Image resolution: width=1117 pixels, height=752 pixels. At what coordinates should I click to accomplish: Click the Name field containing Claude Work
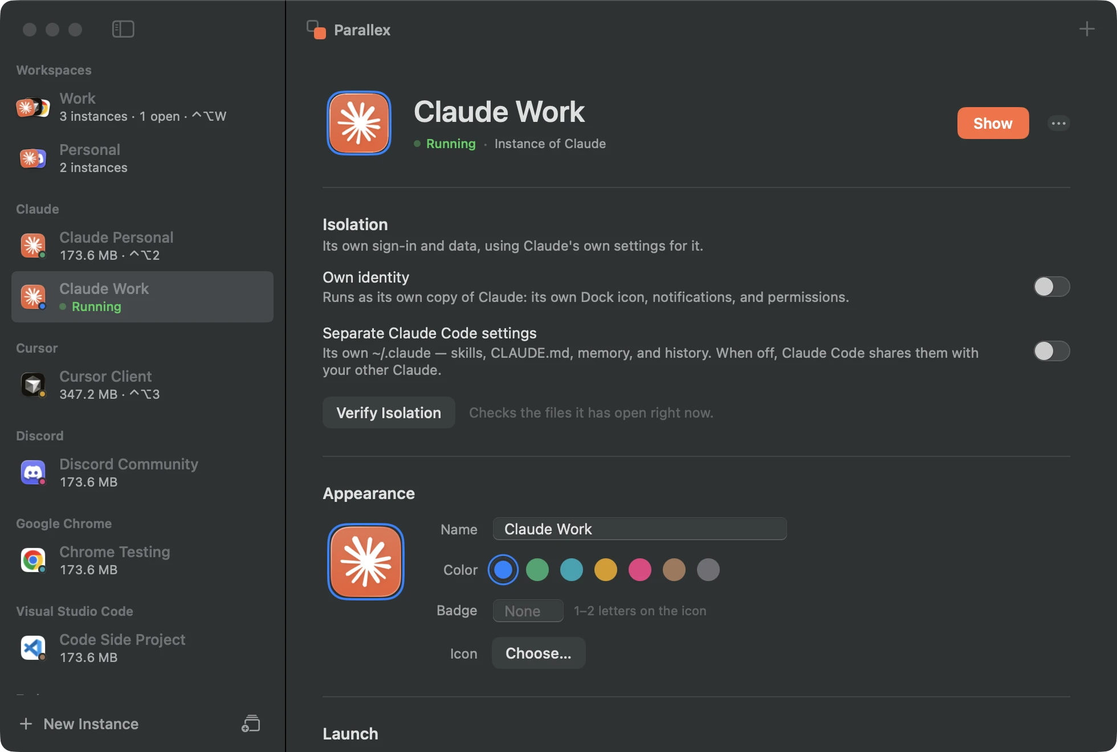pyautogui.click(x=640, y=529)
